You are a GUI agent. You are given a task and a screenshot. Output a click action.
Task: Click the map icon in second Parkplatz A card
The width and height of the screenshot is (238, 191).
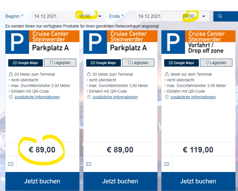tap(89, 164)
